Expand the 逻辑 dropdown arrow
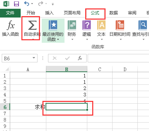 (87, 40)
